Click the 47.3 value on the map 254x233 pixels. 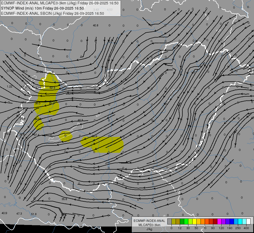(x=19, y=214)
